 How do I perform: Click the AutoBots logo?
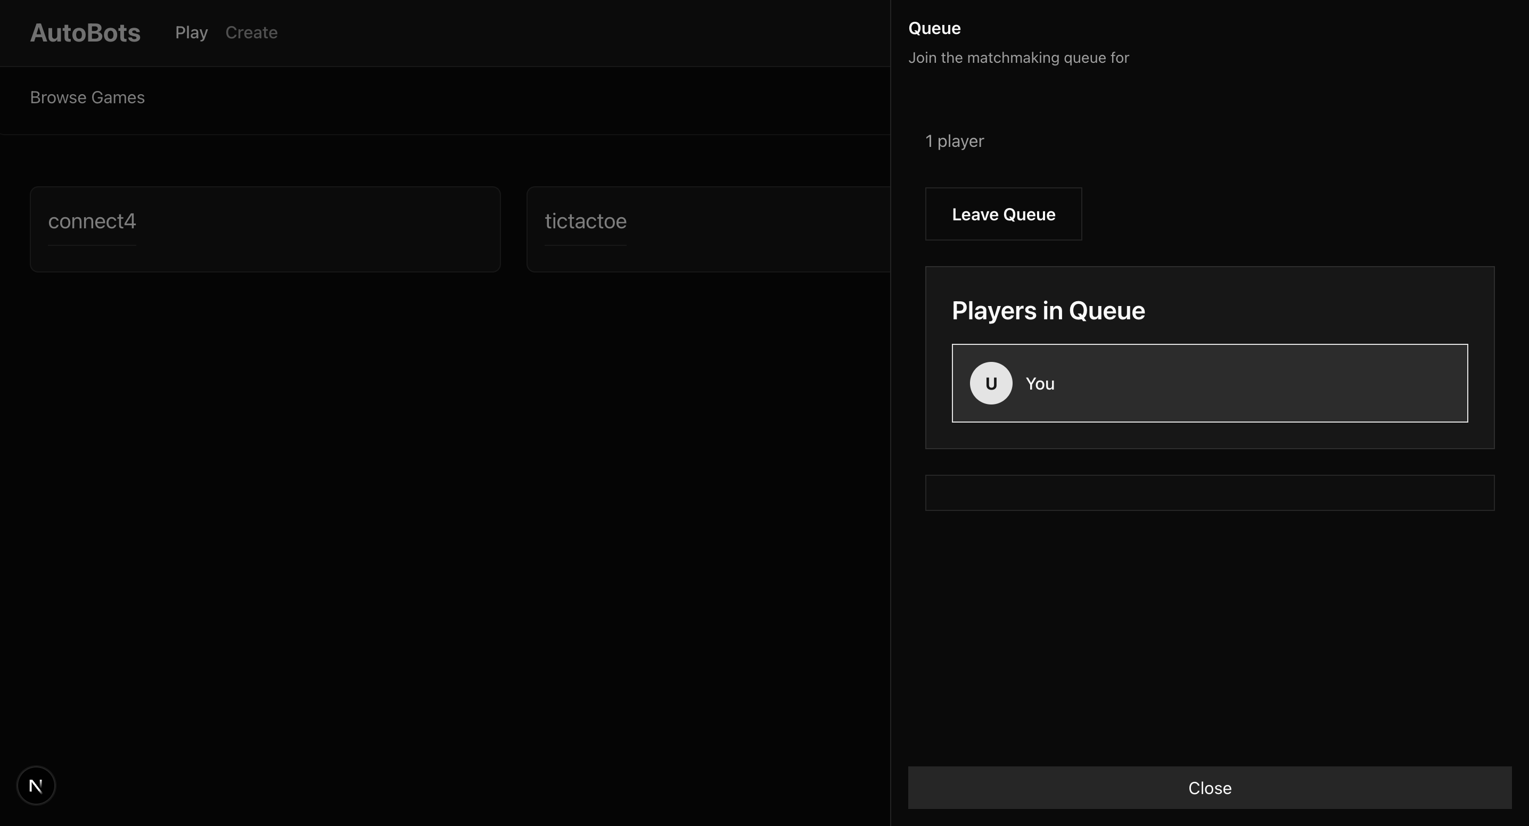point(85,32)
